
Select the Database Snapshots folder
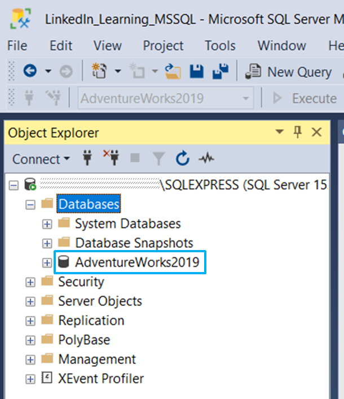[x=134, y=243]
